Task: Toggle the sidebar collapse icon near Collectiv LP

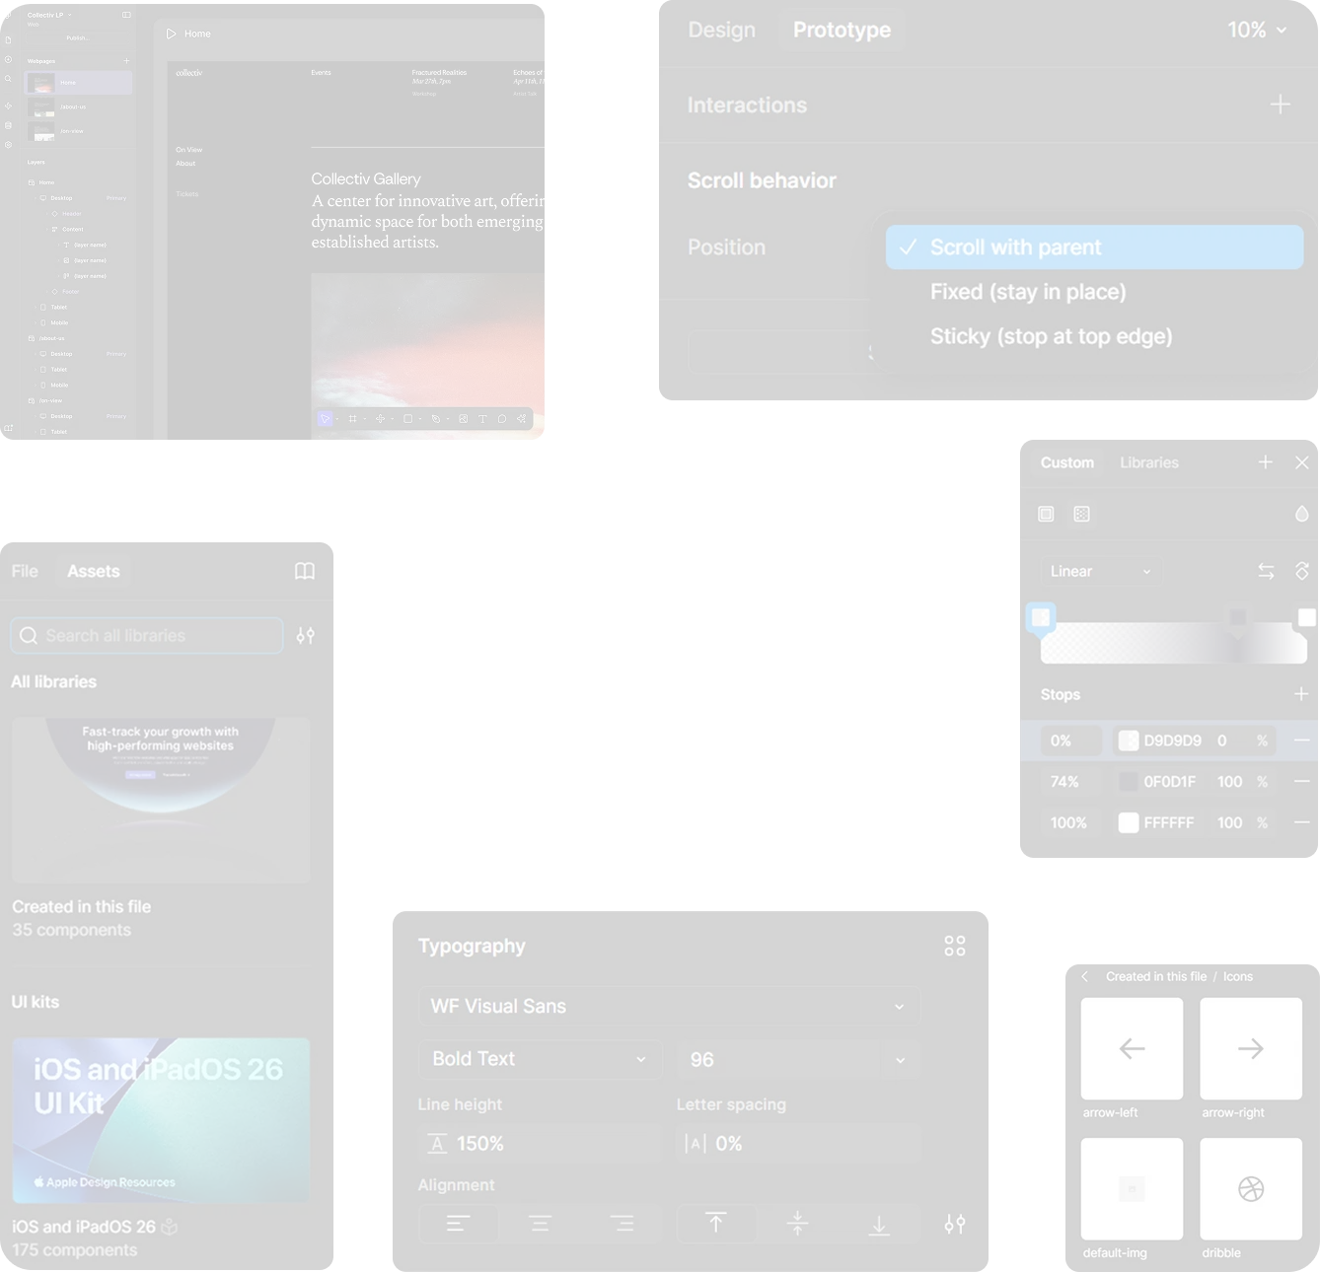Action: [126, 15]
